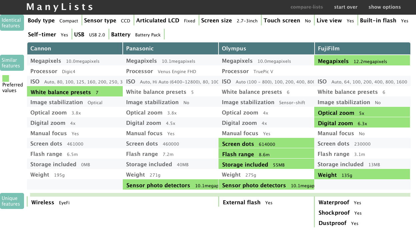Click White balance presets 5 row
The image size is (416, 234).
[170, 92]
